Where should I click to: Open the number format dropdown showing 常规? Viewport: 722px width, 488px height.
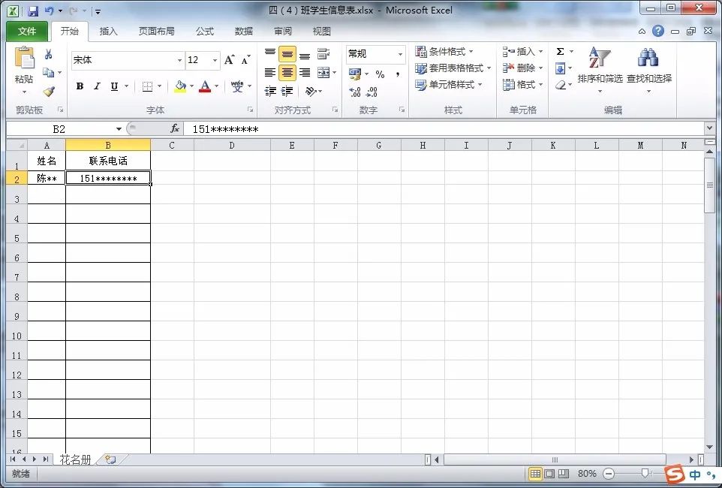tap(399, 54)
